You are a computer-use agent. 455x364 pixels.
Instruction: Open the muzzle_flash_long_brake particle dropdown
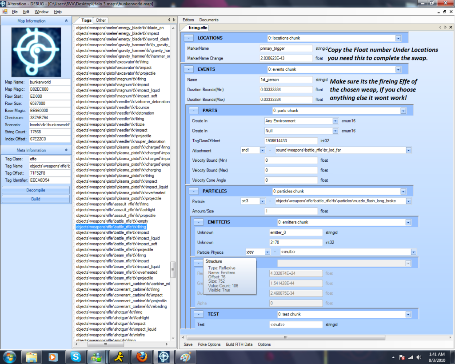click(408, 201)
